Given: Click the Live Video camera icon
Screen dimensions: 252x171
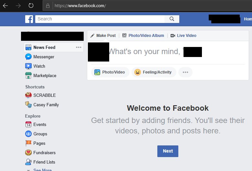Looking at the screenshot, I should point(173,36).
